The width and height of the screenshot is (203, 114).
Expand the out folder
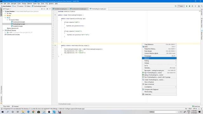[5, 16]
